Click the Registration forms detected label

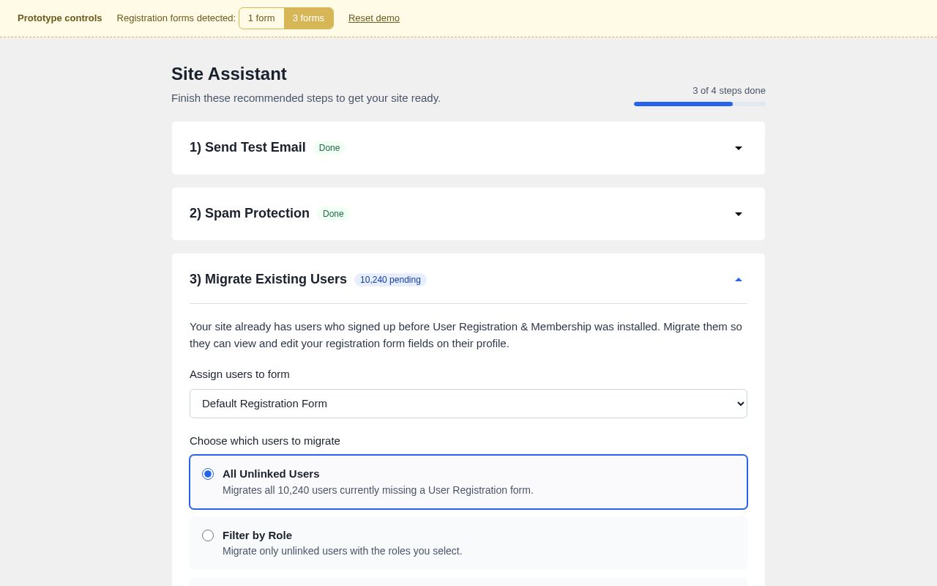[176, 18]
